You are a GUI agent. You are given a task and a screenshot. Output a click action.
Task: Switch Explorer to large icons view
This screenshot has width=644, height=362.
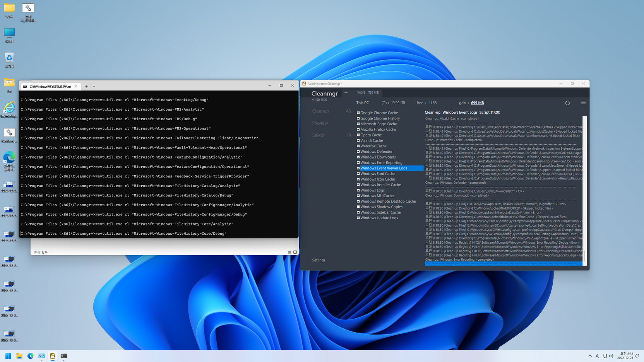tap(295, 252)
